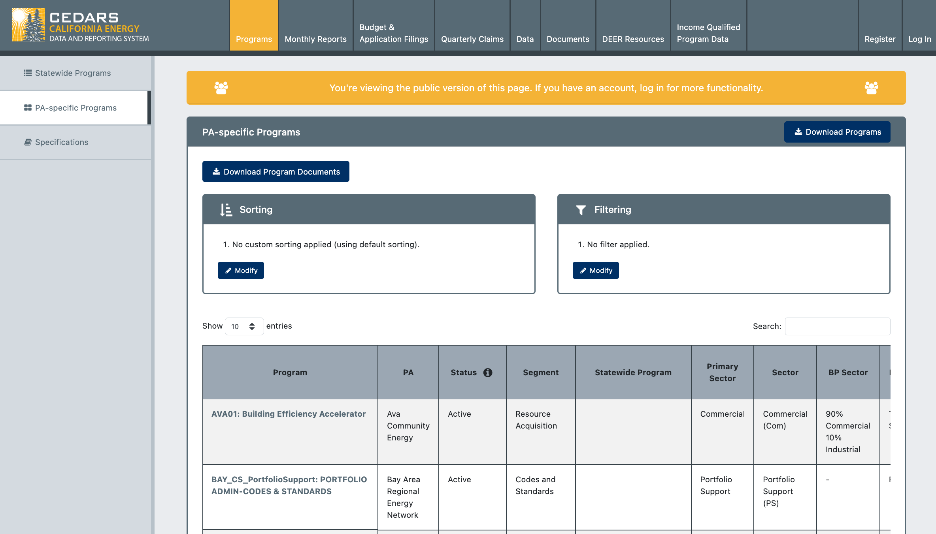Open BAY_CS_PortfolioSupport program link
This screenshot has height=534, width=936.
(289, 485)
